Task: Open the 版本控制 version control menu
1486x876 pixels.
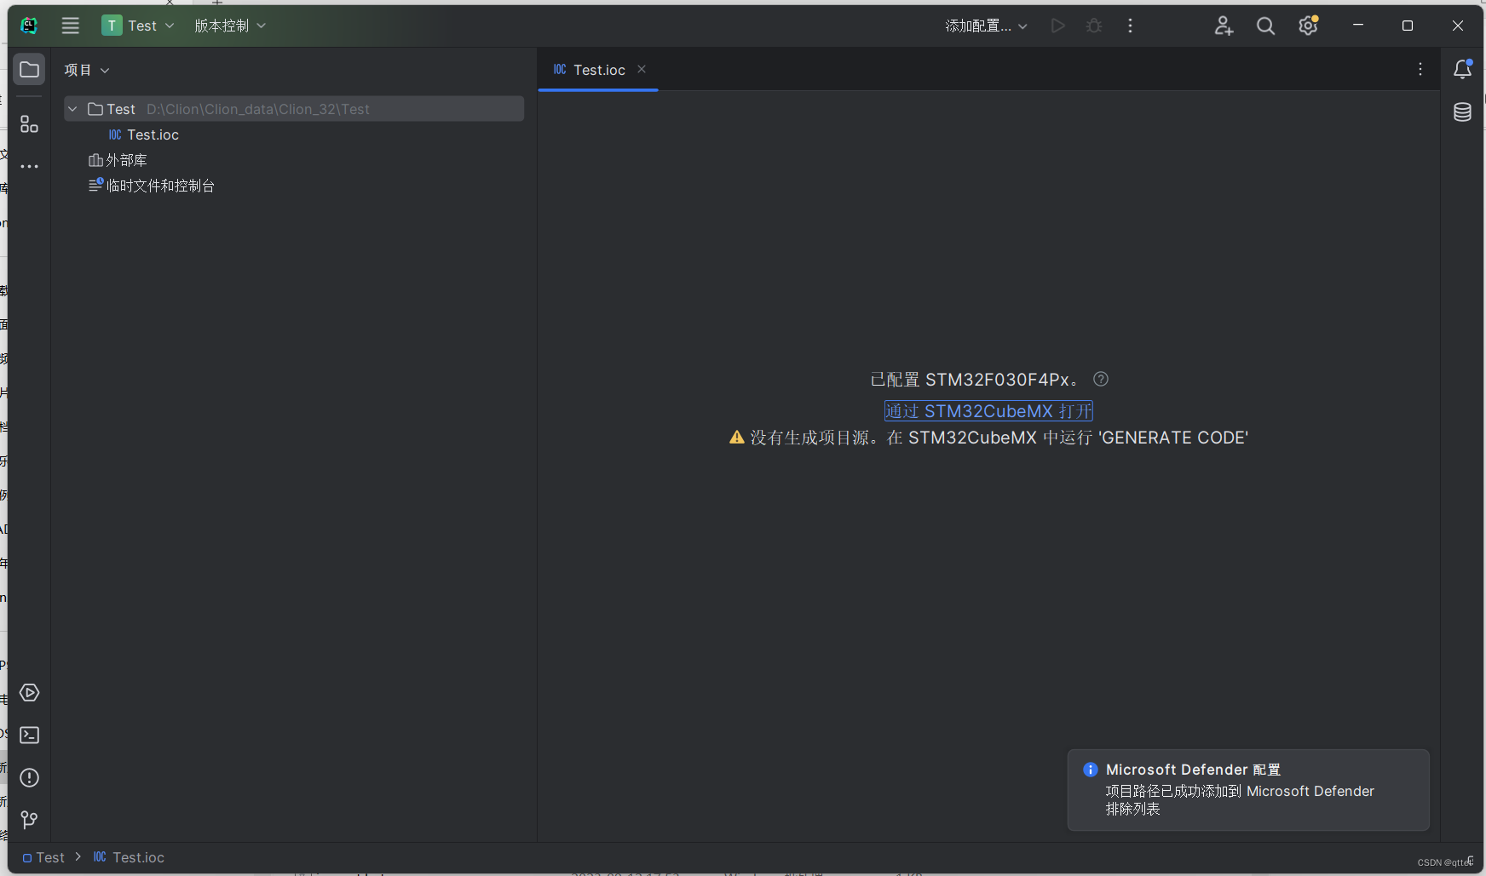Action: 230,26
